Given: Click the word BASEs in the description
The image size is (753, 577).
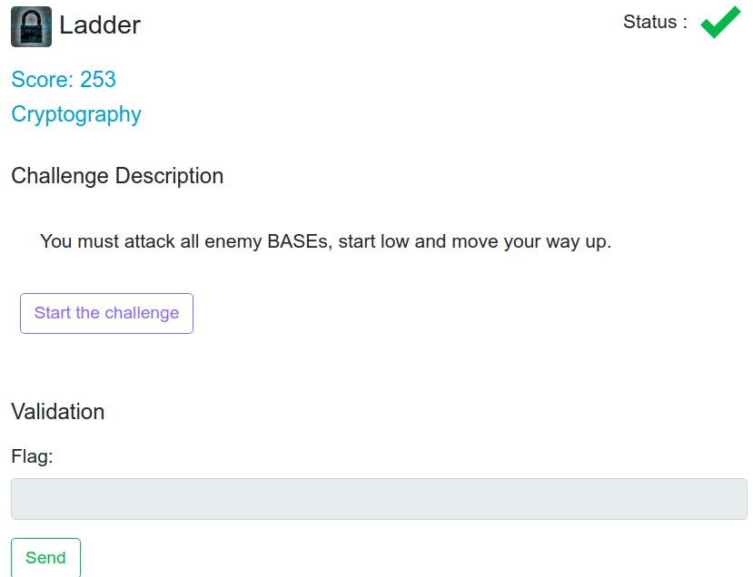Looking at the screenshot, I should point(299,241).
